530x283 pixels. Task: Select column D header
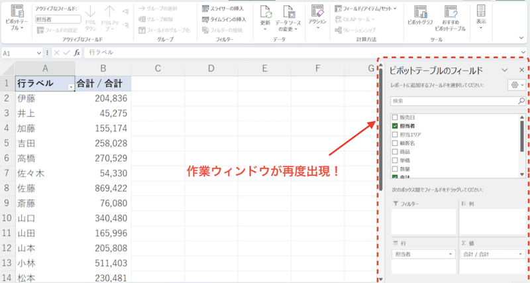(x=211, y=69)
